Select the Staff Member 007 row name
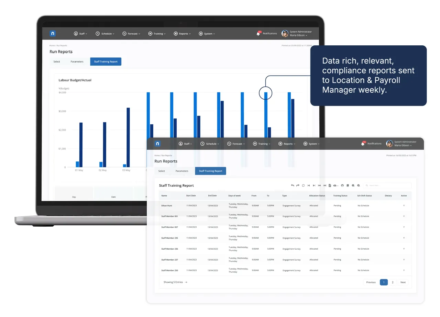 pos(169,227)
